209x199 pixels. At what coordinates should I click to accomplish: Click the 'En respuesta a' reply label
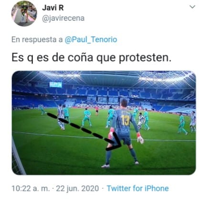(x=37, y=40)
